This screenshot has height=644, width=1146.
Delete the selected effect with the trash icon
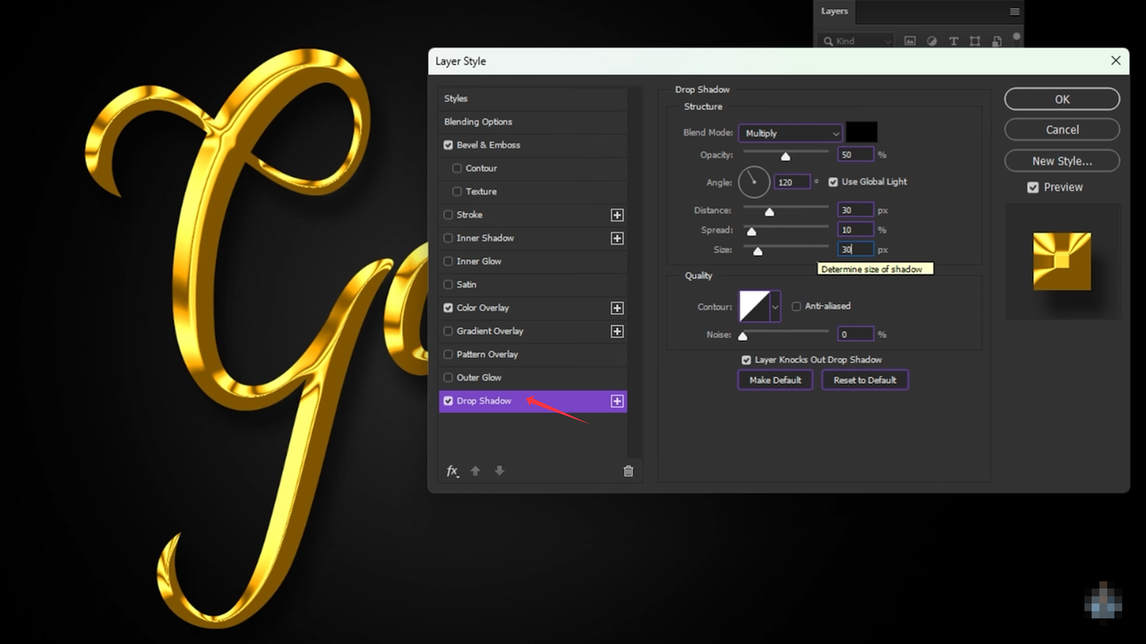[629, 470]
